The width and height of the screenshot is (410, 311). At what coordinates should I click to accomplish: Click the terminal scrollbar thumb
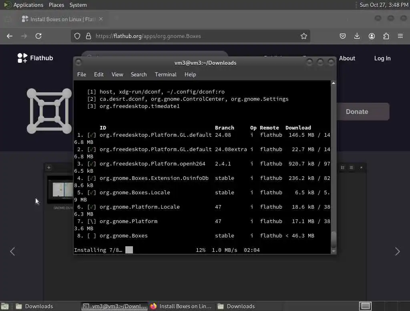[x=334, y=240]
